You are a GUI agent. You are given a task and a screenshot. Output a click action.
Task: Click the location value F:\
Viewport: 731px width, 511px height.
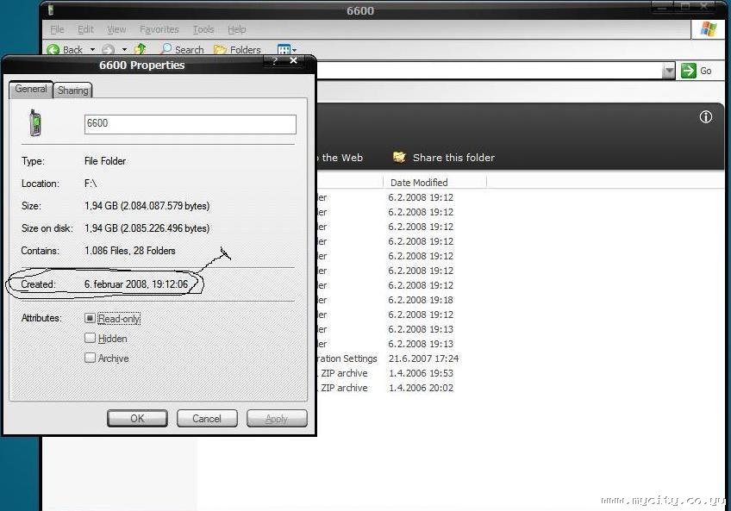(91, 184)
